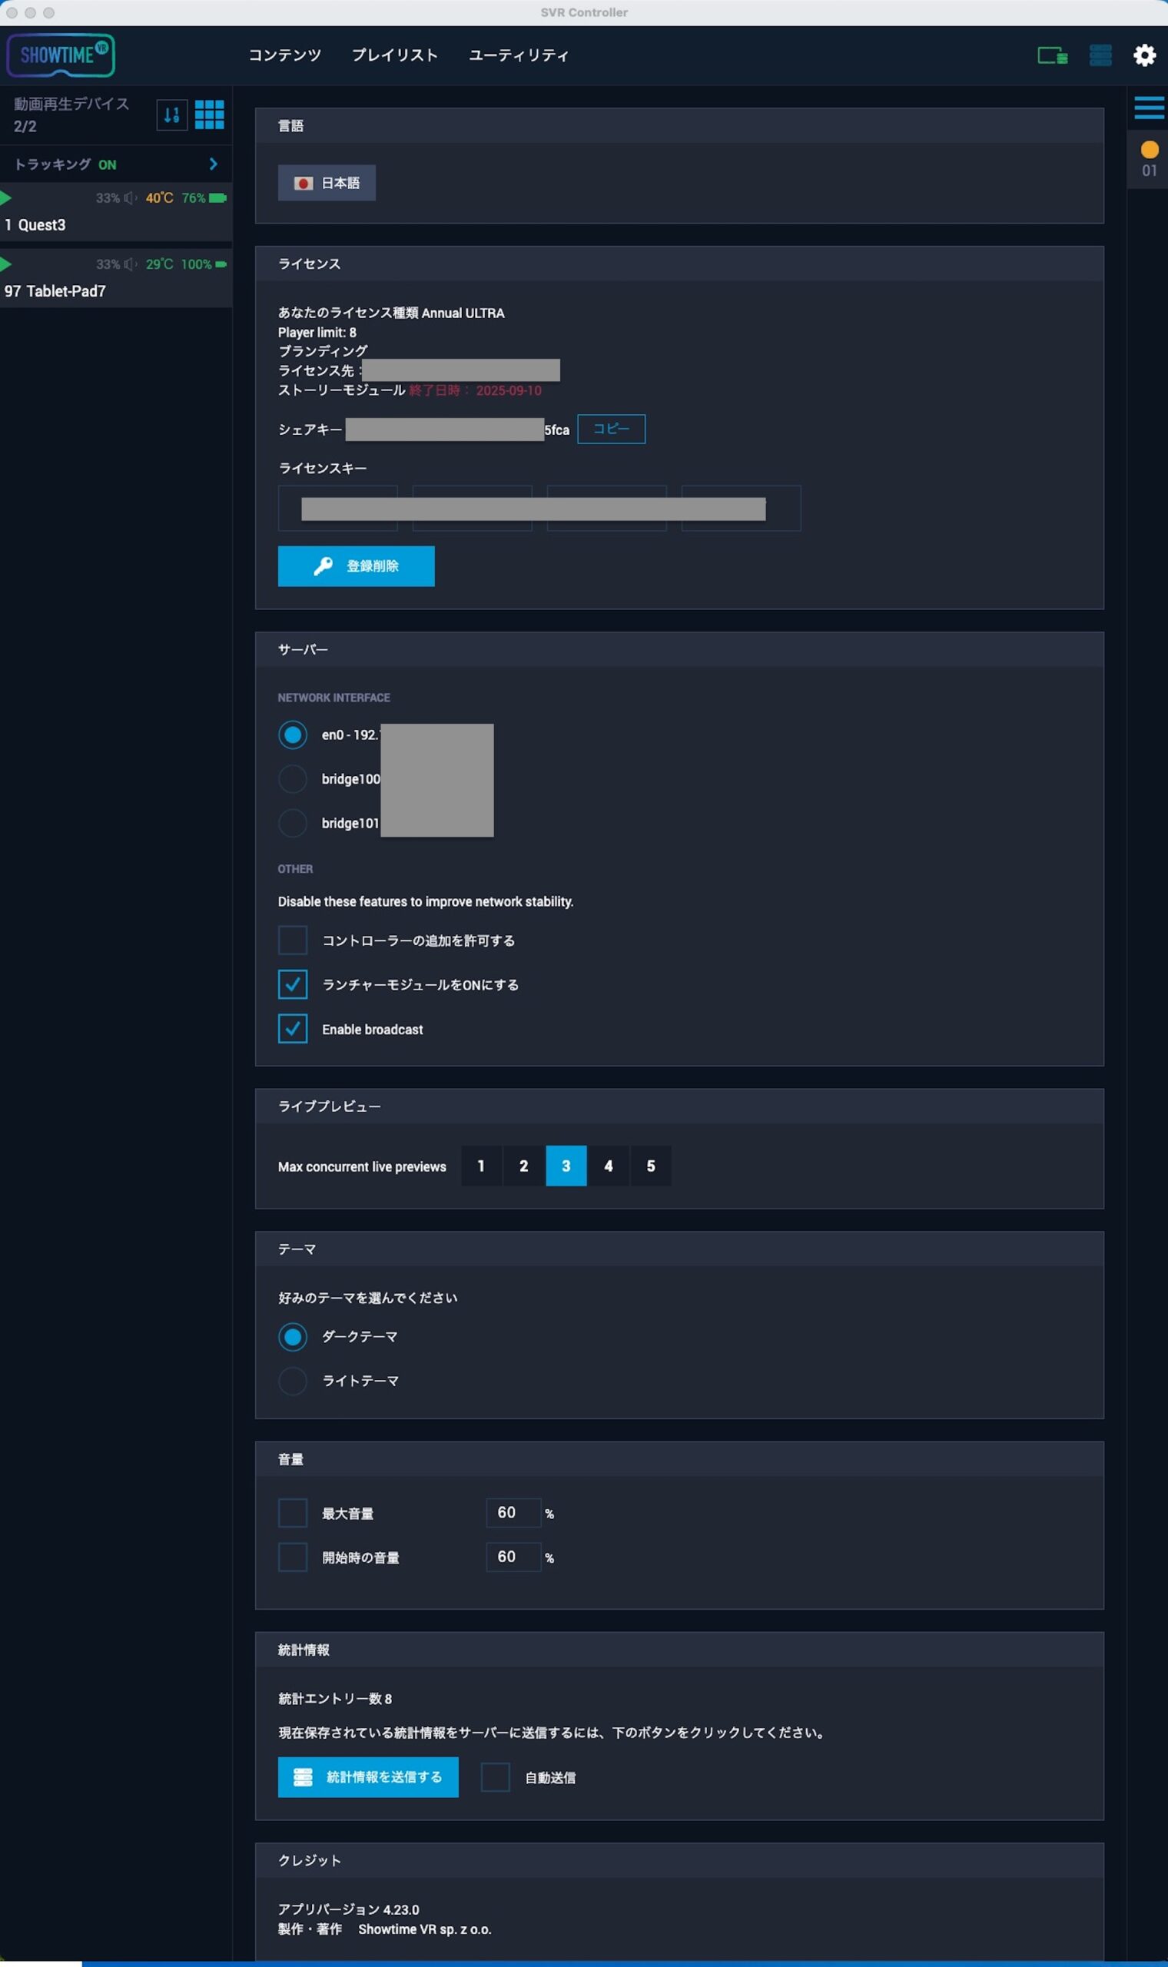The height and width of the screenshot is (1967, 1168).
Task: Open the 日本語 language selector
Action: click(327, 183)
